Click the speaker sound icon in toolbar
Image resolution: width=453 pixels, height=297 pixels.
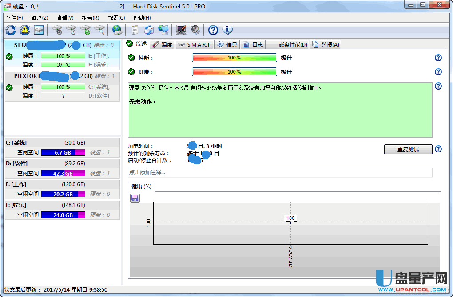click(195, 30)
